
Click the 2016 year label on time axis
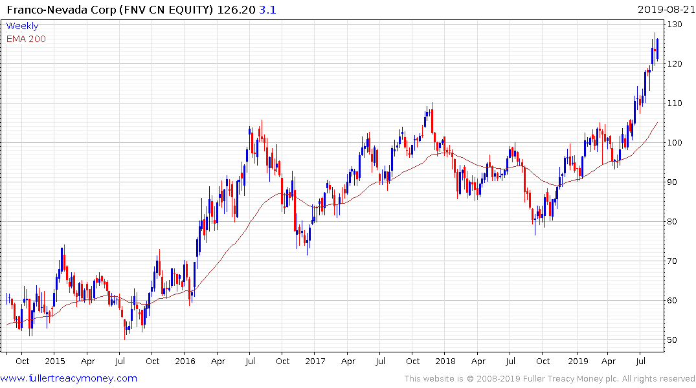coord(185,361)
